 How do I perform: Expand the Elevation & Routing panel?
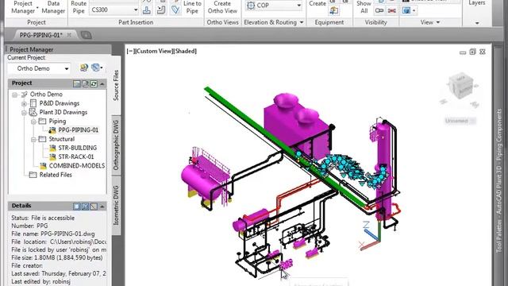click(x=273, y=22)
